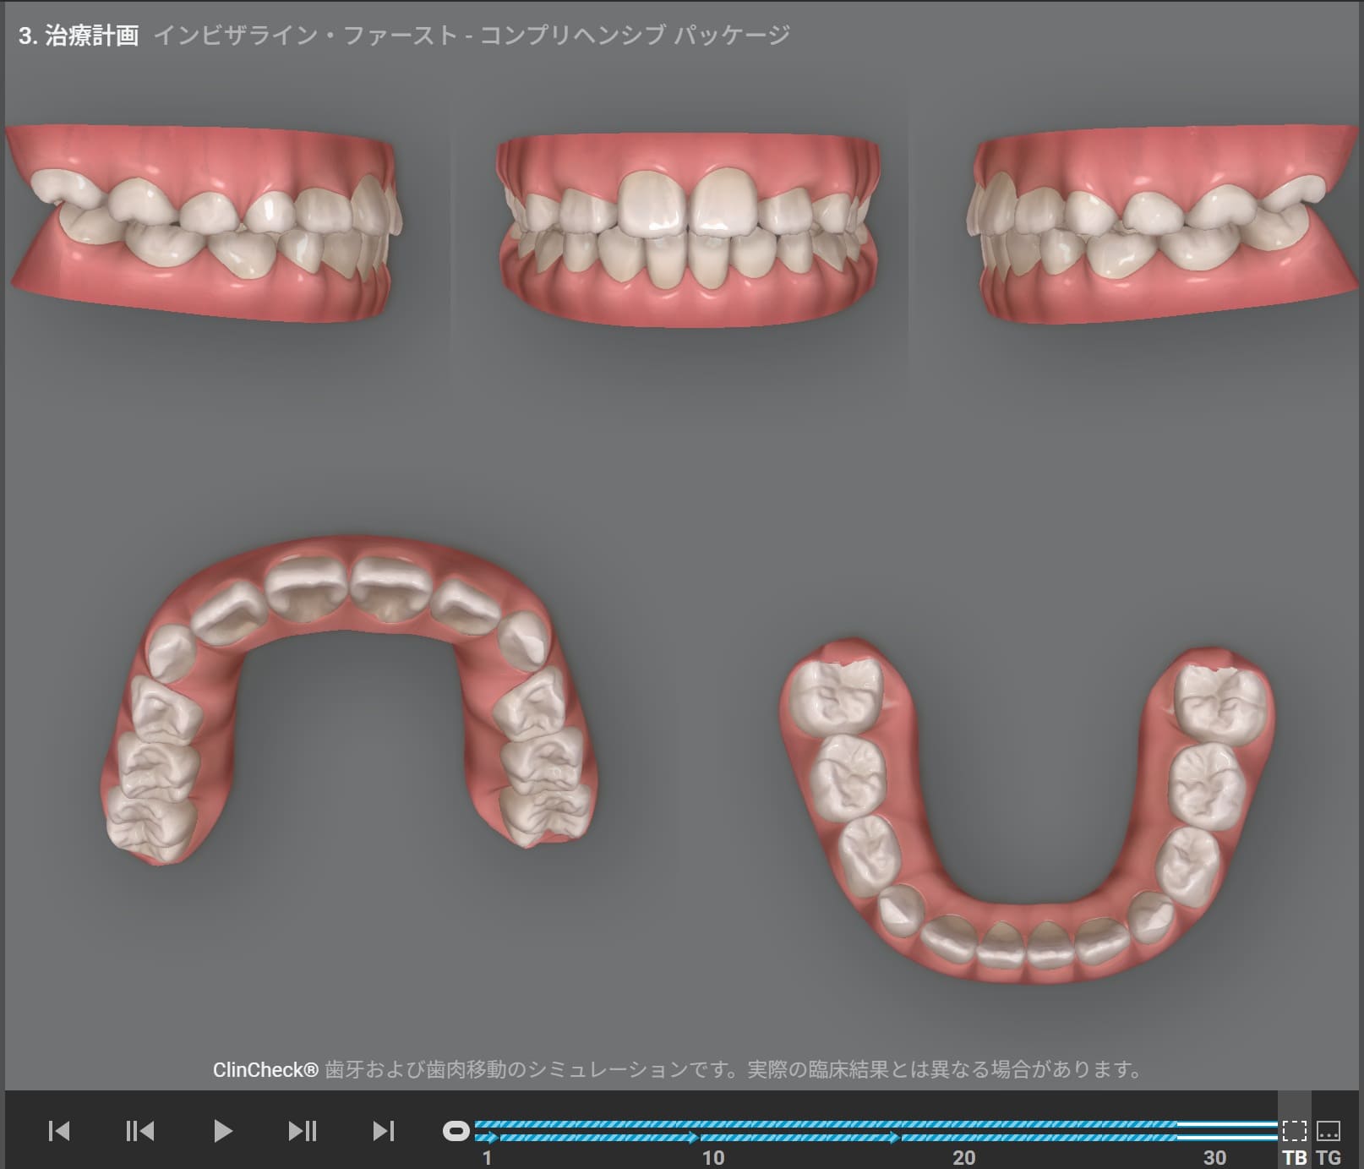Select stage 20 on the timeline
Screen dimensions: 1364x1169
pyautogui.click(x=963, y=1157)
